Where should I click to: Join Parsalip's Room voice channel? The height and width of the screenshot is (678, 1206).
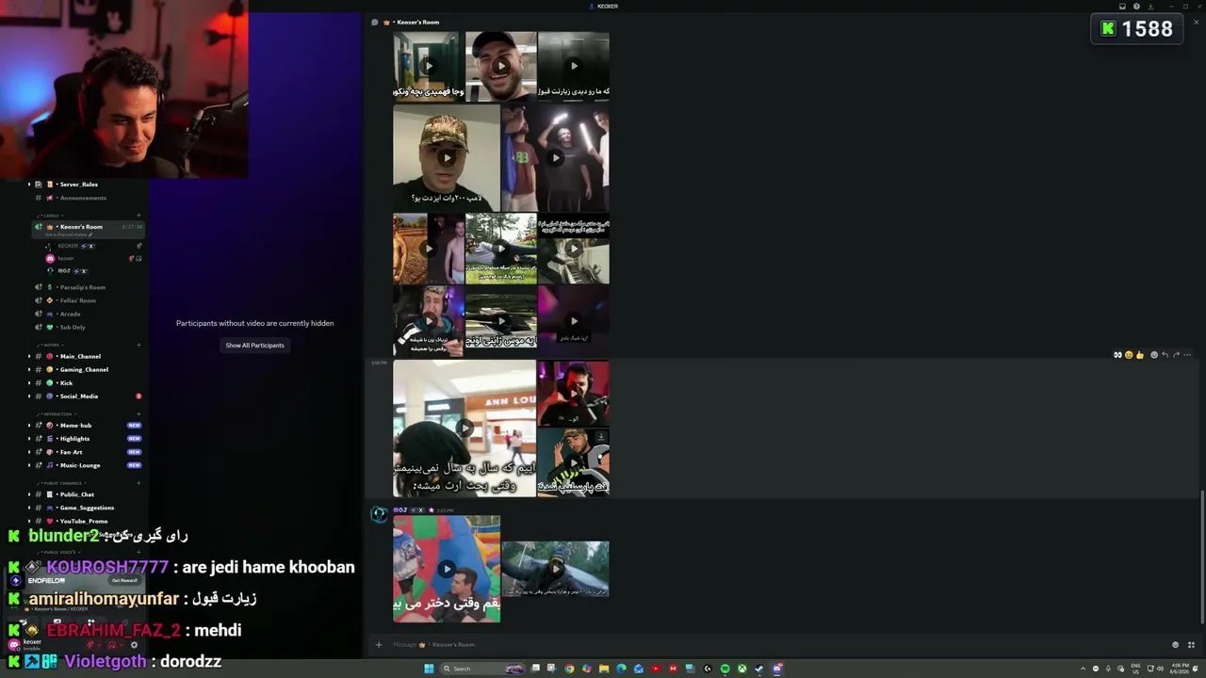[82, 287]
